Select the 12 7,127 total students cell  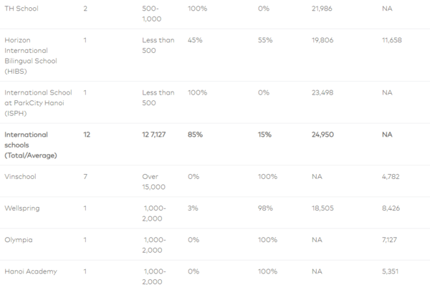[154, 135]
